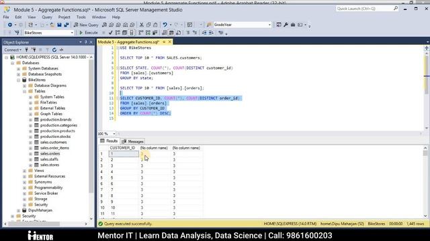Pin the Object Explorer panel with auto-hide icon

[85, 42]
